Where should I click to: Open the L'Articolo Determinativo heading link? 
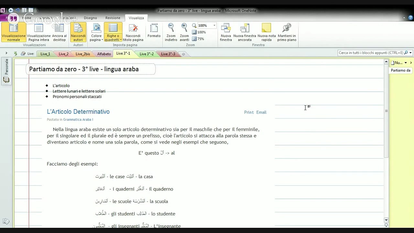point(78,112)
